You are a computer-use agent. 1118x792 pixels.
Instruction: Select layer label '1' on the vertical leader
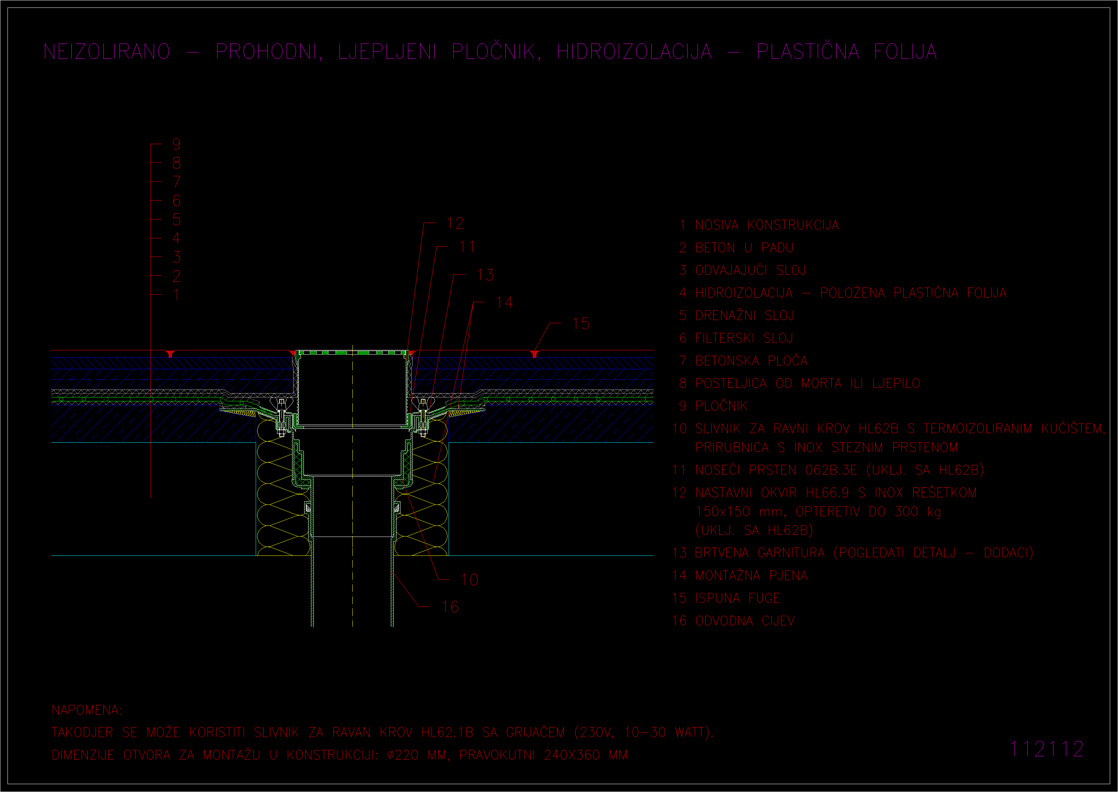click(x=177, y=295)
